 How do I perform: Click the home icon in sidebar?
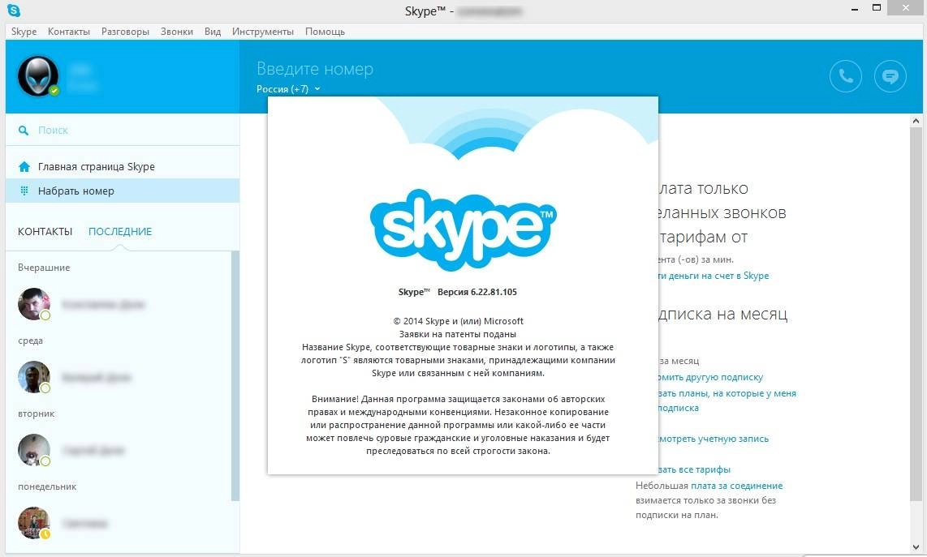24,166
